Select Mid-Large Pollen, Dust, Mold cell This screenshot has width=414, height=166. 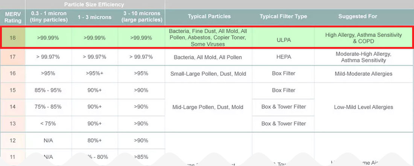coord(209,107)
